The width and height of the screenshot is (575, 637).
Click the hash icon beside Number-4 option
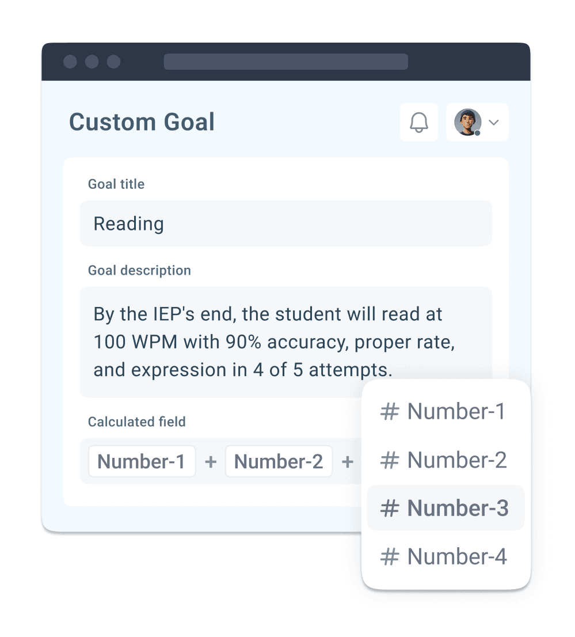390,556
